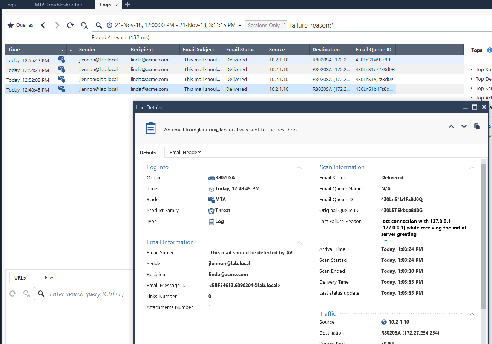Collapse the Scan Information section
This screenshot has height=344, width=492.
click(x=472, y=167)
